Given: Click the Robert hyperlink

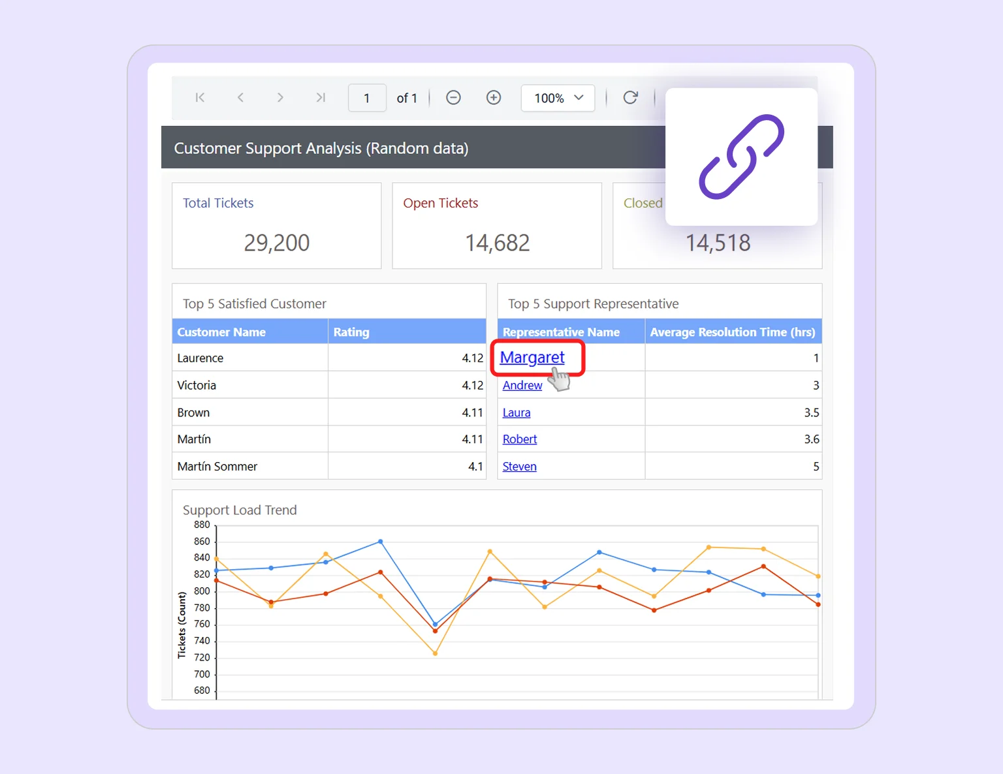Looking at the screenshot, I should [519, 439].
